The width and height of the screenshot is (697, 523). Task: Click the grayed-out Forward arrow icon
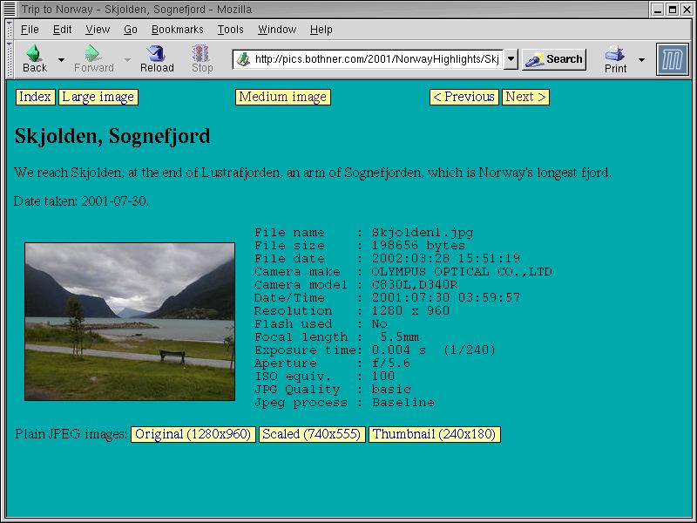93,54
